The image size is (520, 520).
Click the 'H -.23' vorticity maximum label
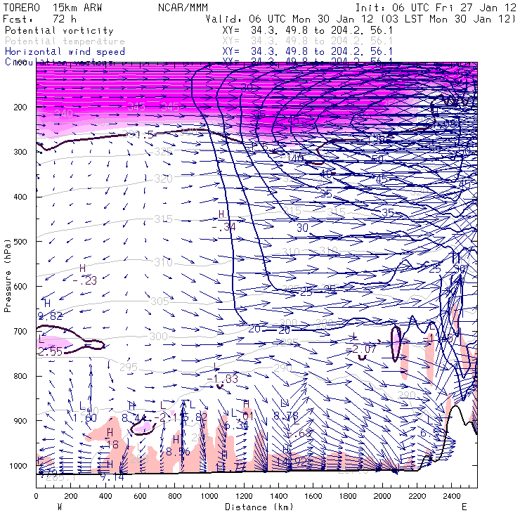84,275
